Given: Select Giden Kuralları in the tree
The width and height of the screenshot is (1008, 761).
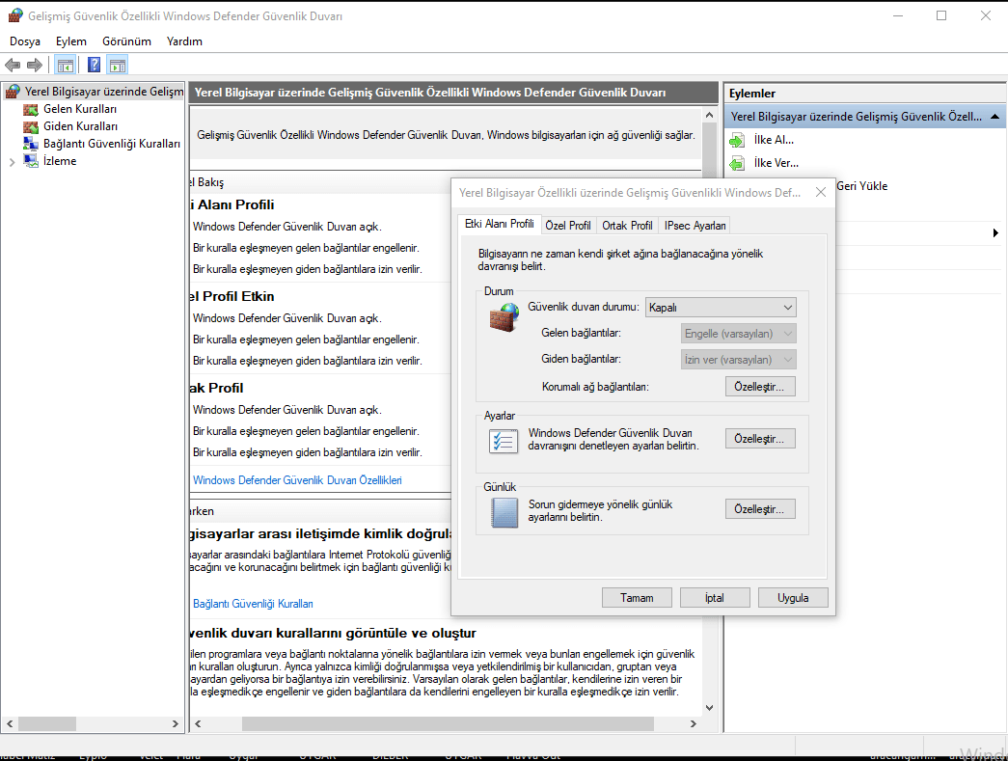Looking at the screenshot, I should click(80, 126).
